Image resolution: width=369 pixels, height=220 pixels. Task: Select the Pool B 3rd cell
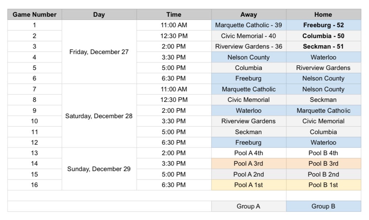pyautogui.click(x=323, y=163)
